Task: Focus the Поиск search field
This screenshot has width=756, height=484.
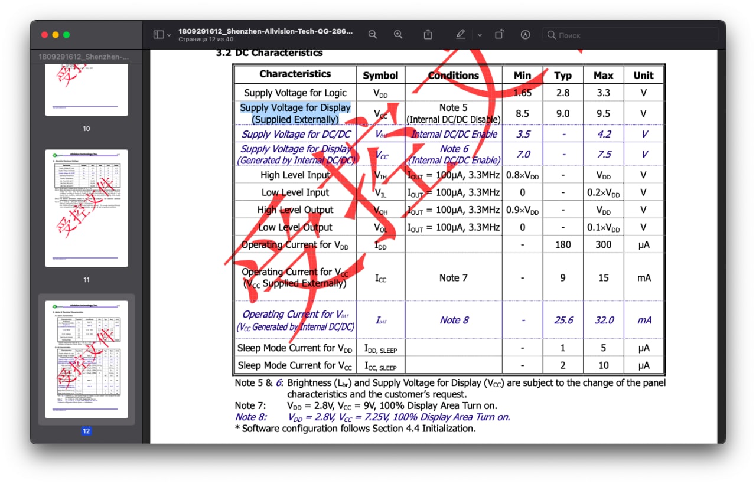Action: click(x=630, y=35)
